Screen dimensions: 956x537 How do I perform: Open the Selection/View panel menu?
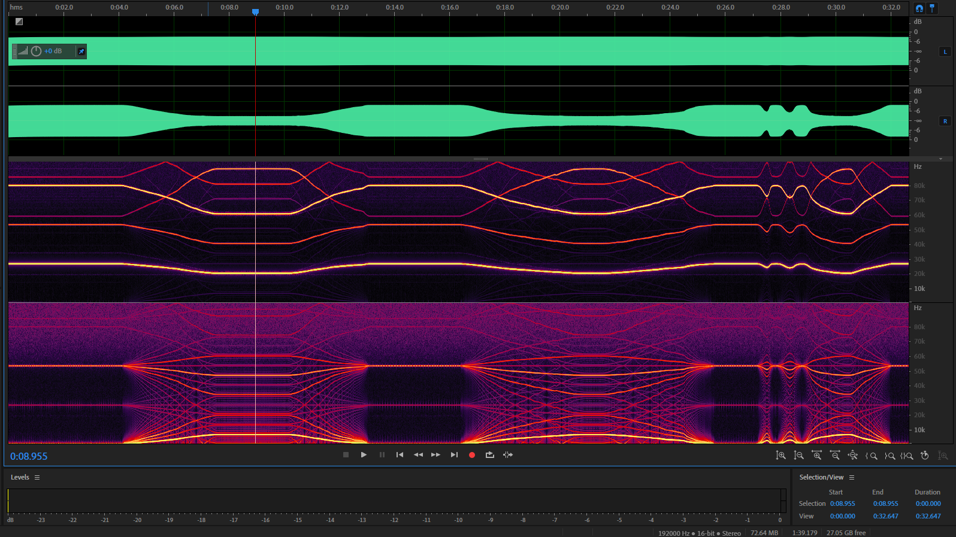pyautogui.click(x=852, y=477)
